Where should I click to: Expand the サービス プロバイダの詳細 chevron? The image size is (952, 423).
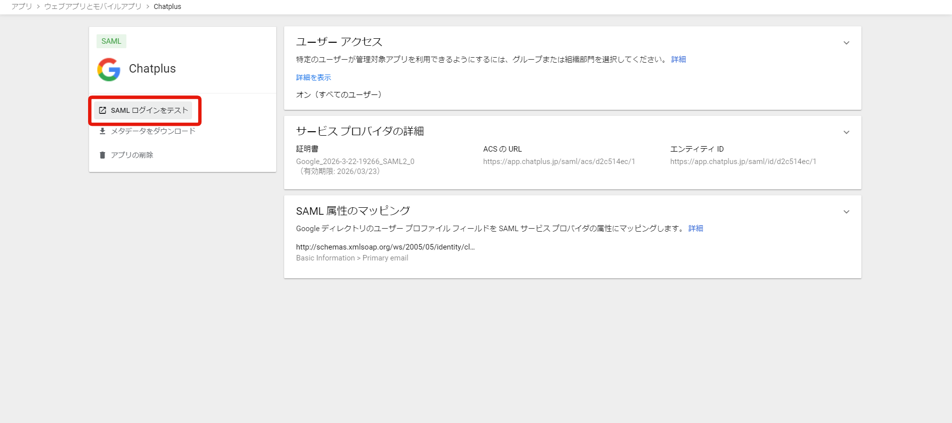tap(846, 132)
